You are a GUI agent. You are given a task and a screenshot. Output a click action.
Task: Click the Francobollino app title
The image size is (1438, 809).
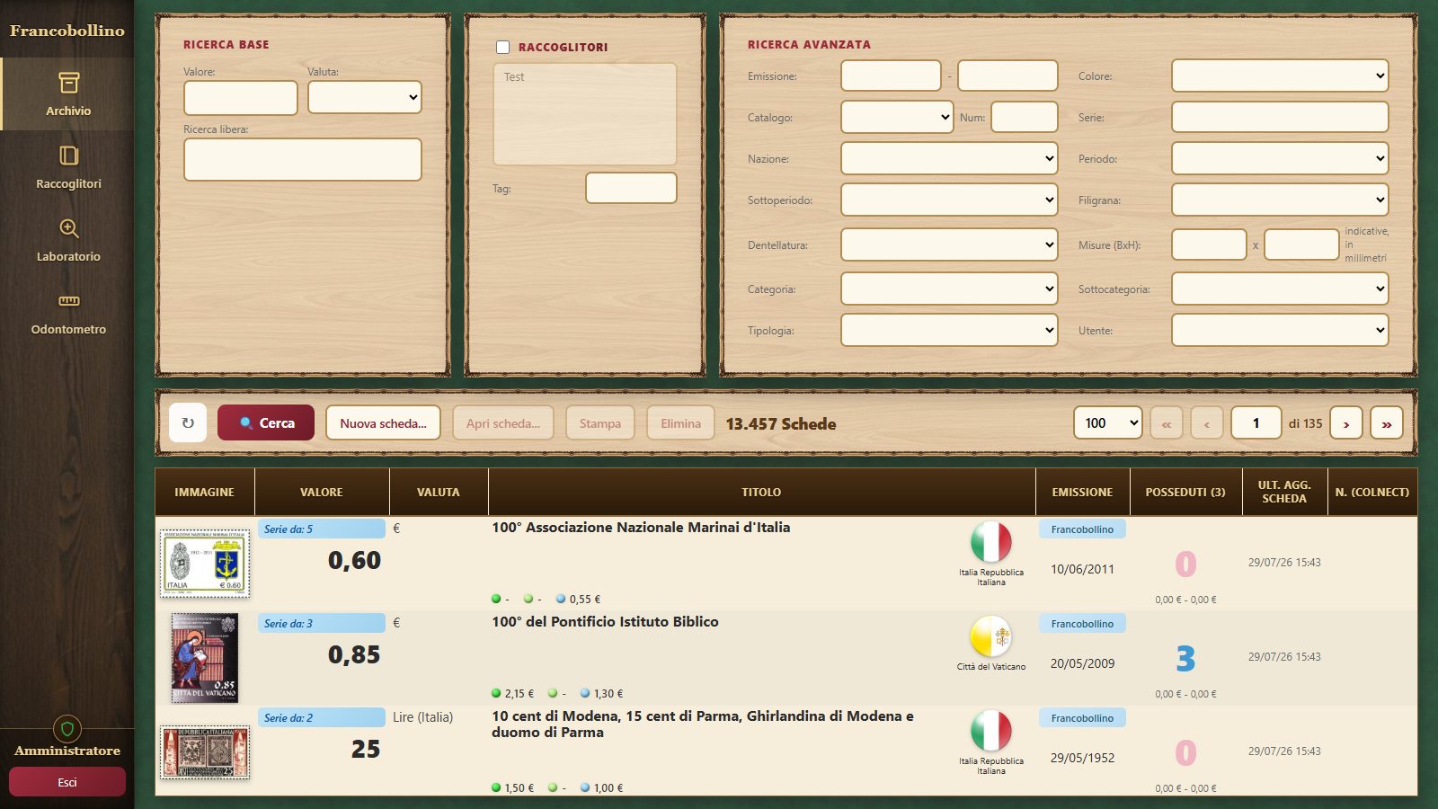coord(67,31)
